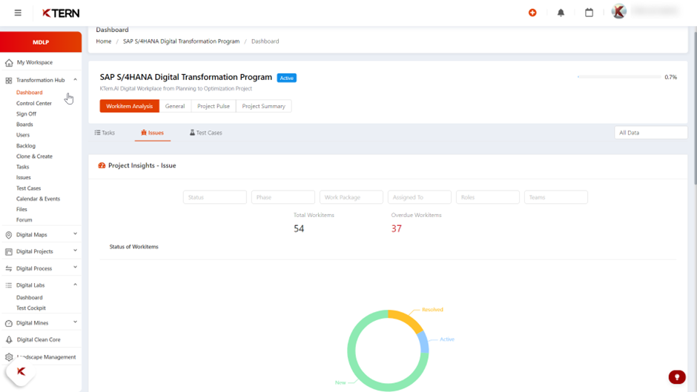Select the Workitem Analysis tab
Viewport: 697px width, 392px height.
[x=129, y=106]
